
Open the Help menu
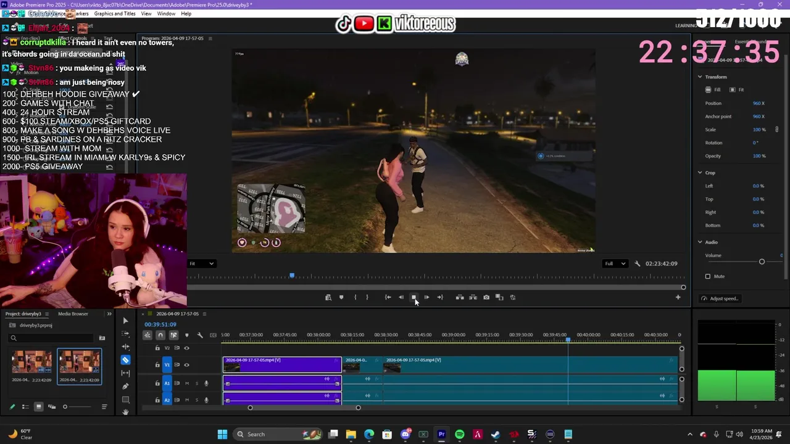coord(186,14)
